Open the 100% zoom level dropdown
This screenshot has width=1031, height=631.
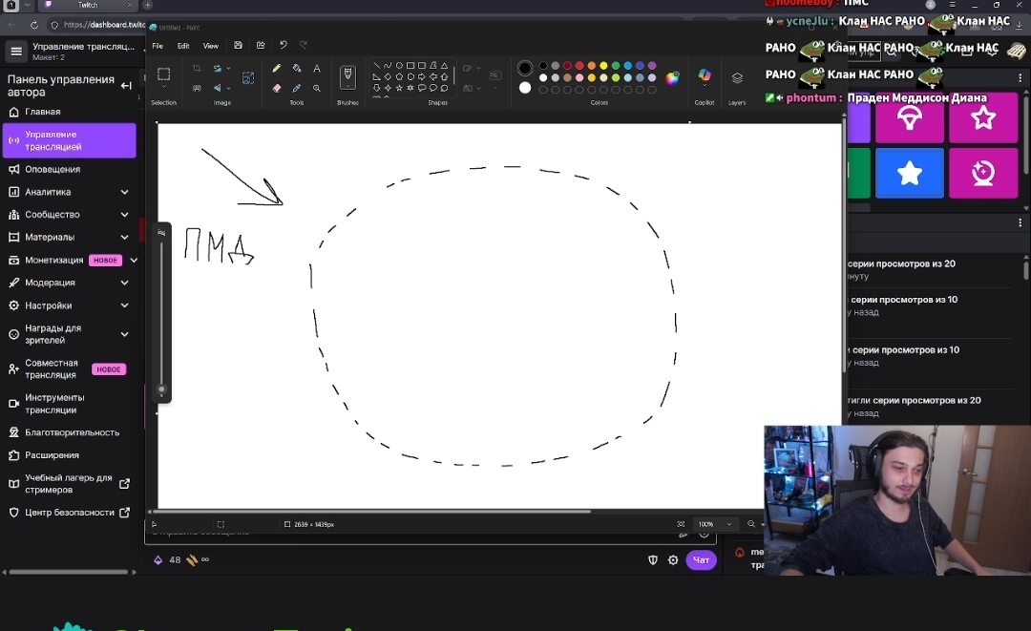pyautogui.click(x=715, y=524)
